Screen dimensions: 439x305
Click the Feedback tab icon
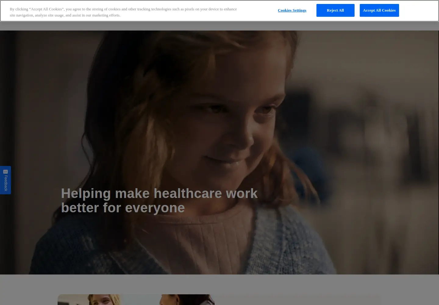coord(5,172)
